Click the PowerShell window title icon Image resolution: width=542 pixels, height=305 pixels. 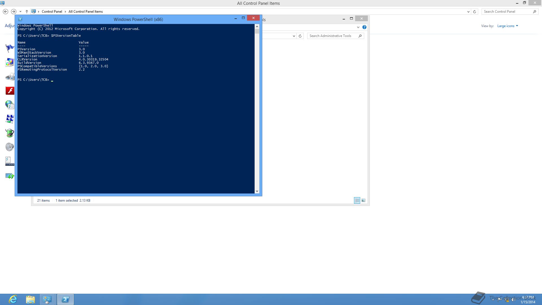(x=20, y=19)
